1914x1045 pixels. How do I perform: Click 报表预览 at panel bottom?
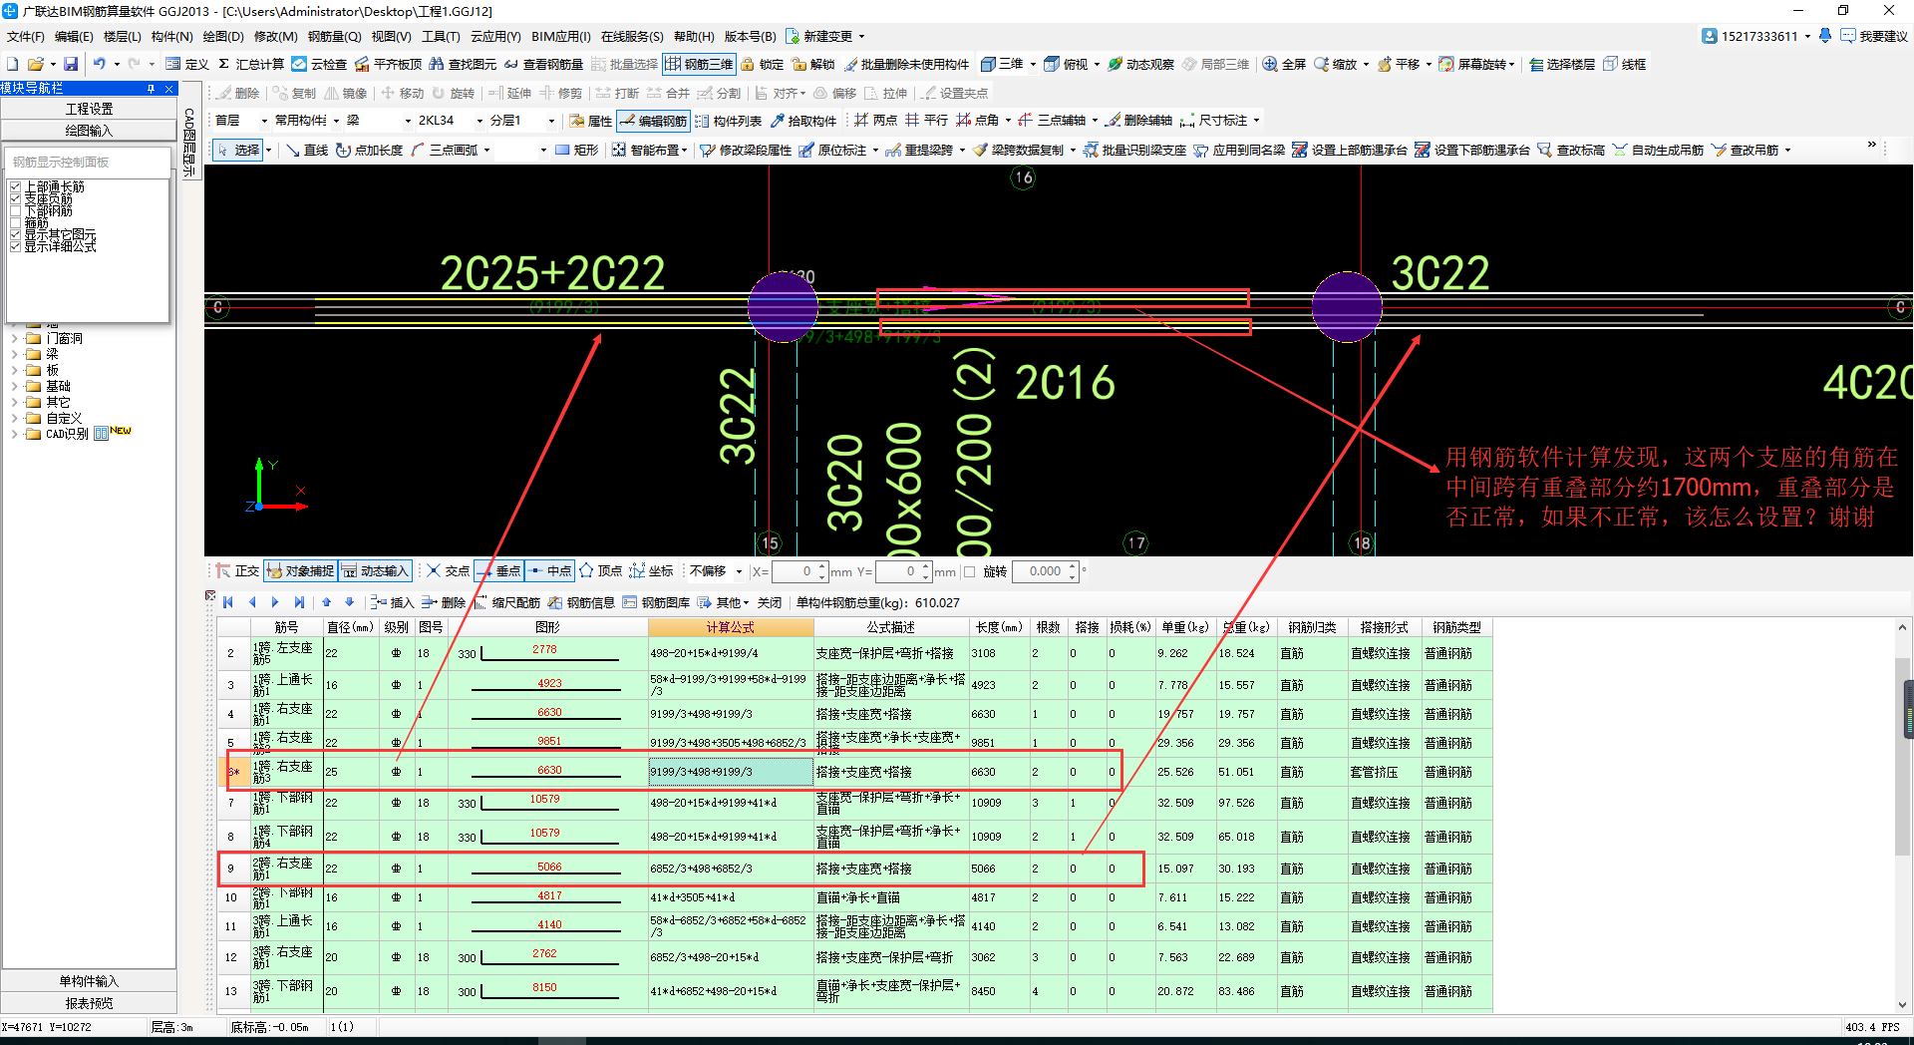tap(89, 1003)
